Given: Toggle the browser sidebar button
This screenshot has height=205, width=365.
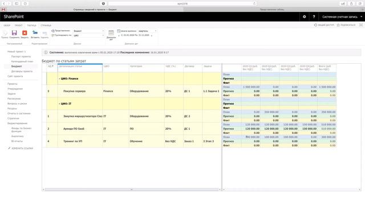Looking at the screenshot, I should click(x=17, y=3).
